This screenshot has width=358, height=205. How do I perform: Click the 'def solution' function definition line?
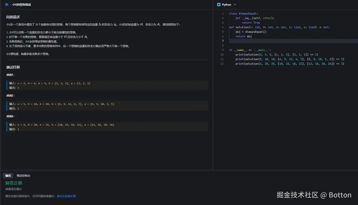pyautogui.click(x=279, y=27)
